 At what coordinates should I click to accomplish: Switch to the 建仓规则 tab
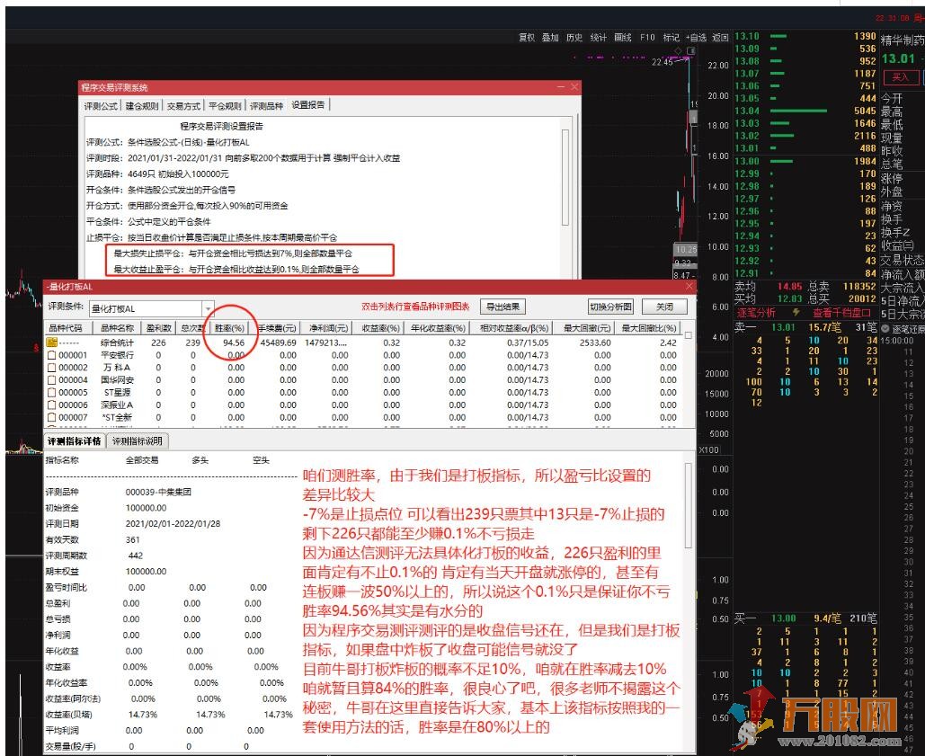click(142, 106)
